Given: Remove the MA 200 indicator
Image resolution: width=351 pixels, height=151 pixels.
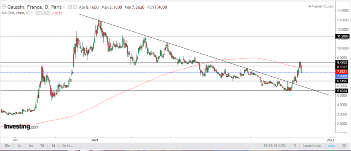Looking at the screenshot, I should [x=47, y=13].
